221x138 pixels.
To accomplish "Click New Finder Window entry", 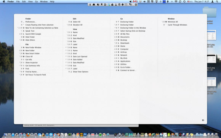I will point(33,48).
